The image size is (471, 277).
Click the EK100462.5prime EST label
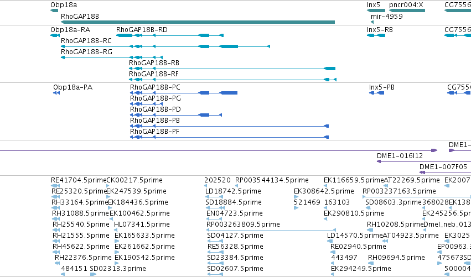click(x=139, y=213)
